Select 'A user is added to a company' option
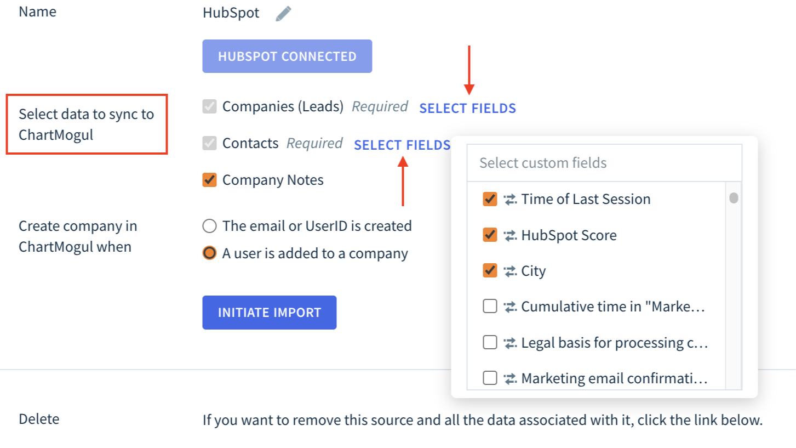This screenshot has width=796, height=448. pyautogui.click(x=209, y=253)
